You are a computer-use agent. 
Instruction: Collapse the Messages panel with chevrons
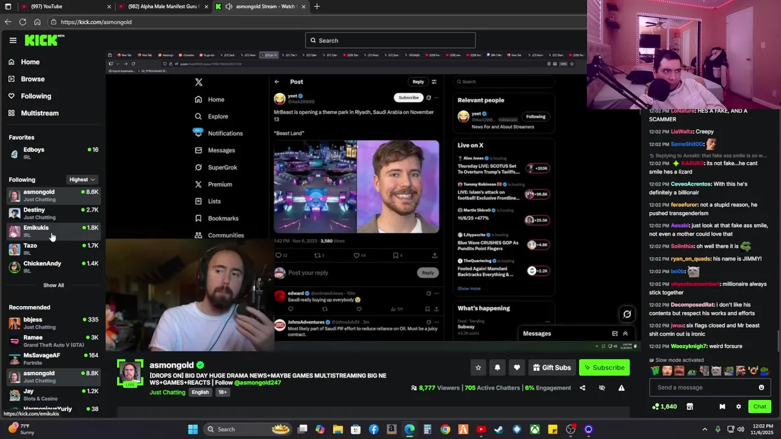click(625, 334)
